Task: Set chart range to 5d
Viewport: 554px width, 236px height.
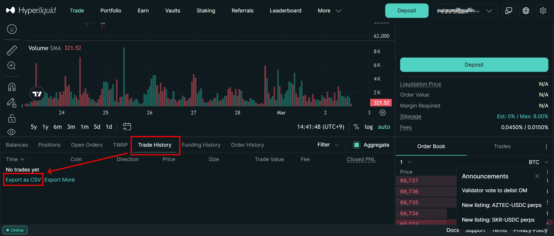Action: 97,127
